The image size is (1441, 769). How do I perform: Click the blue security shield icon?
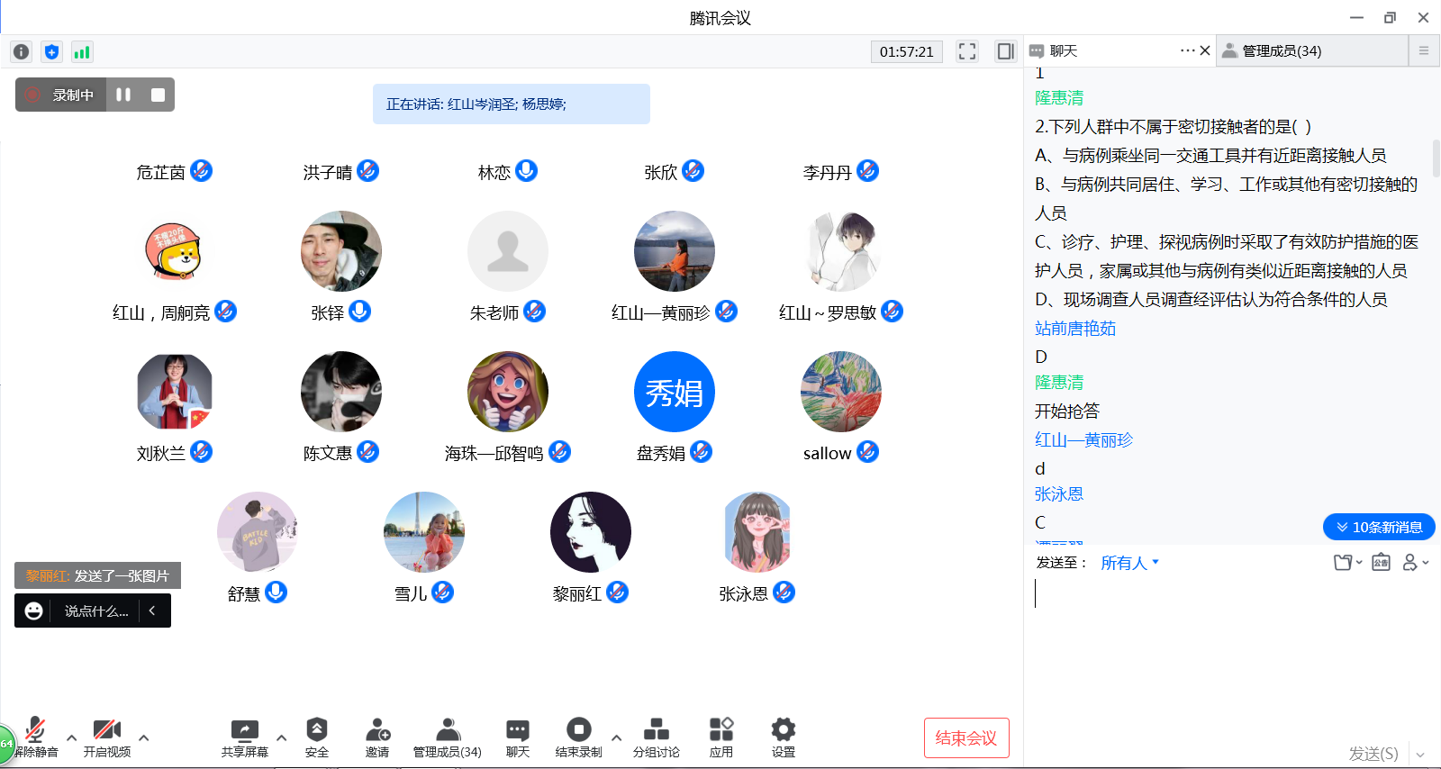click(51, 52)
